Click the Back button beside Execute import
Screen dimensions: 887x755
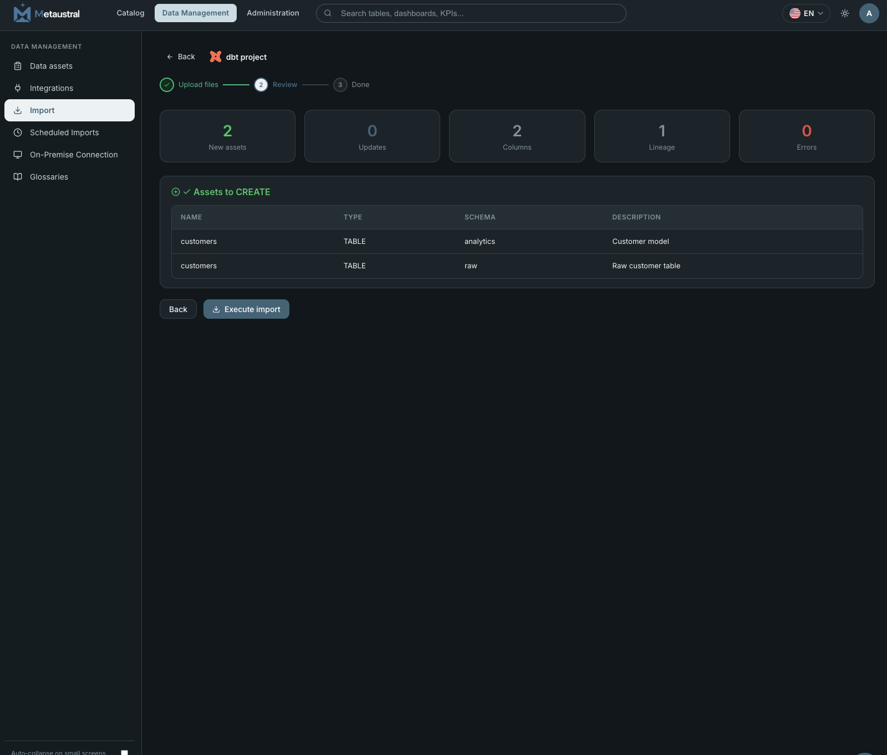[x=178, y=309]
